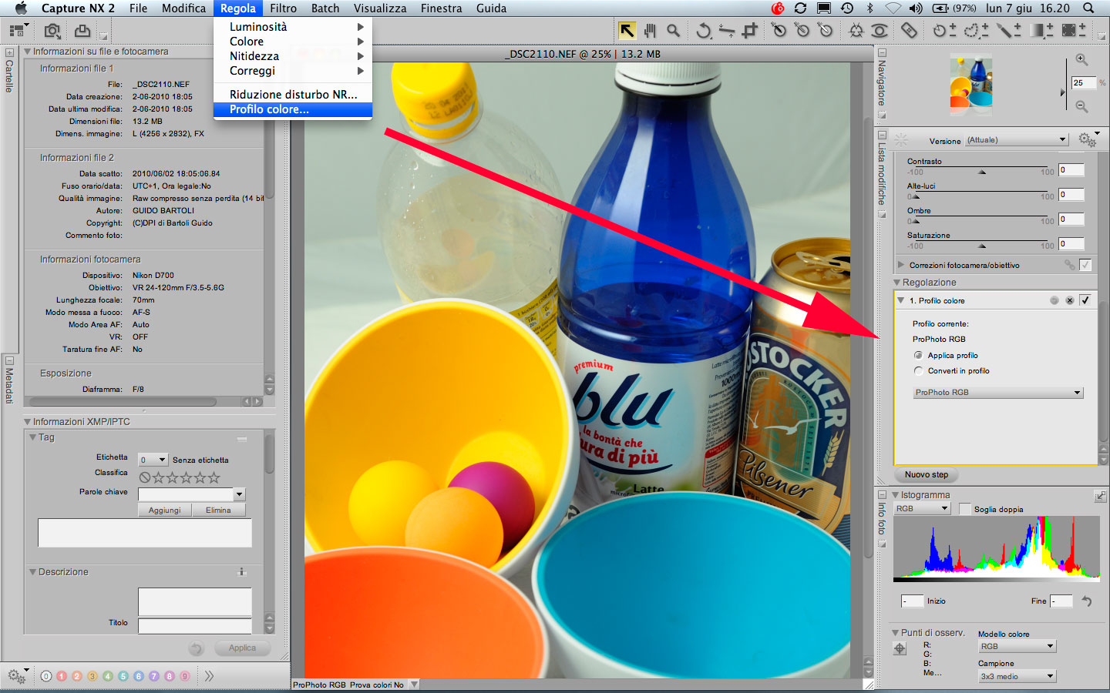Open the Campione 3x3 medio dropdown
1110x693 pixels.
1017,676
